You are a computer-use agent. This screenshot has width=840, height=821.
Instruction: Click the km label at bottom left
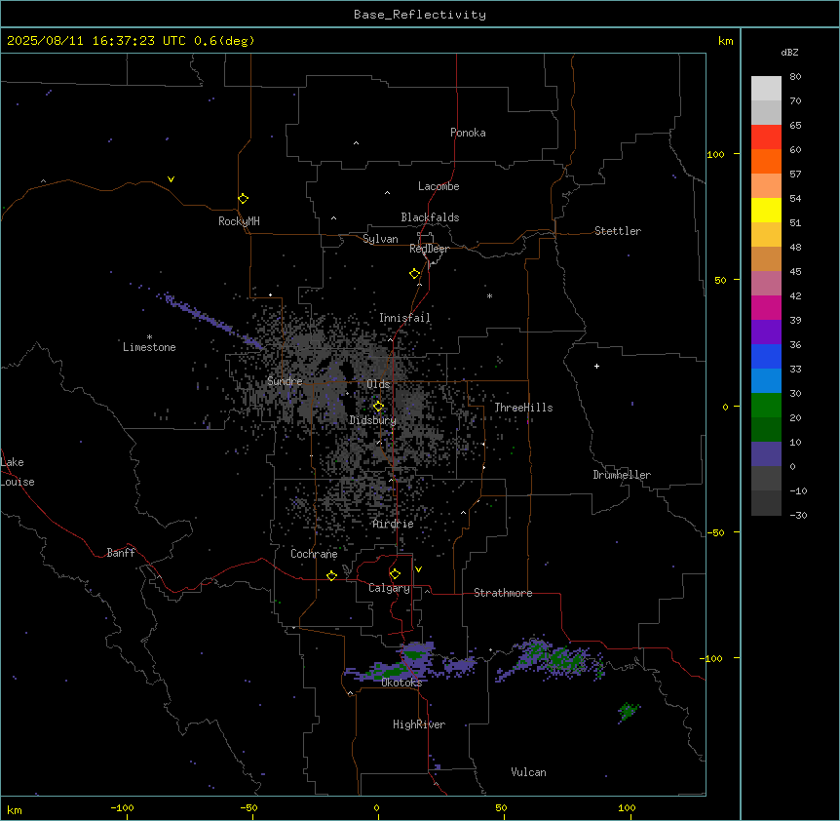(x=15, y=809)
